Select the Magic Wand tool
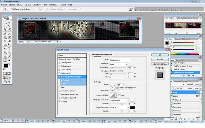 [9, 26]
